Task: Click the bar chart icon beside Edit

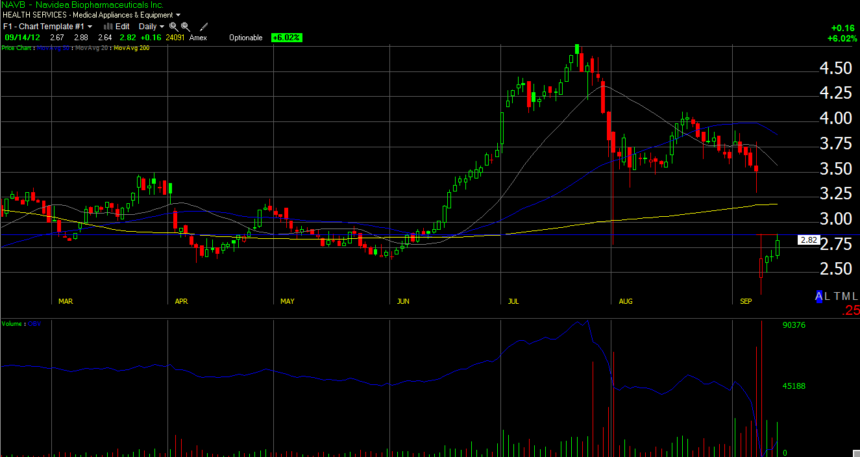Action: (x=108, y=27)
